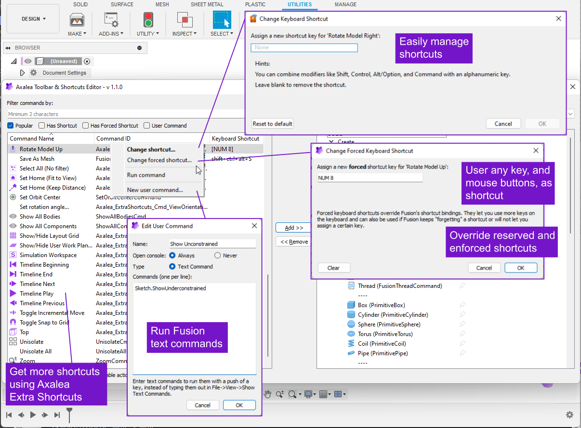Choose New user command menu entry
The image size is (581, 428).
[x=155, y=190]
